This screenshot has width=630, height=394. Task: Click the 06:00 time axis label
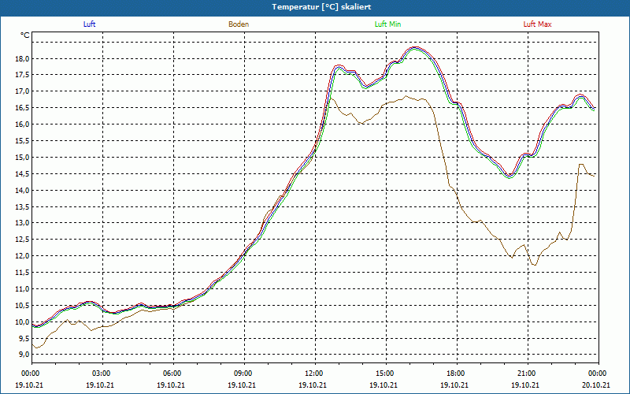173,374
